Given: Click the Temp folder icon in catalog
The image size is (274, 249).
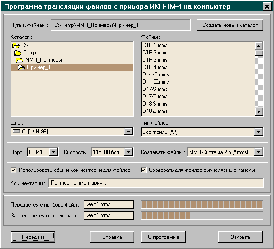Looking at the screenshot, I should [x=18, y=53].
